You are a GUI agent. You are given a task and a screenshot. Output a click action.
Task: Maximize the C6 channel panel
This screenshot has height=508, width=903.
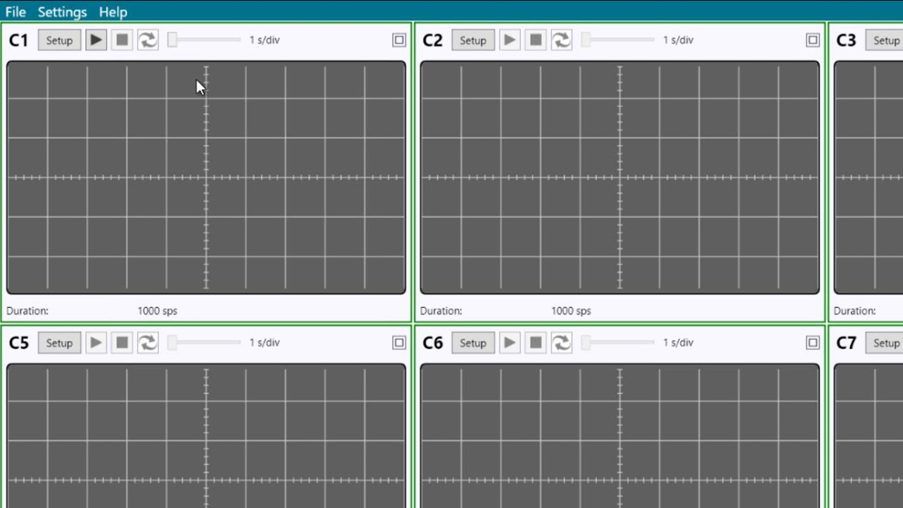[x=813, y=343]
